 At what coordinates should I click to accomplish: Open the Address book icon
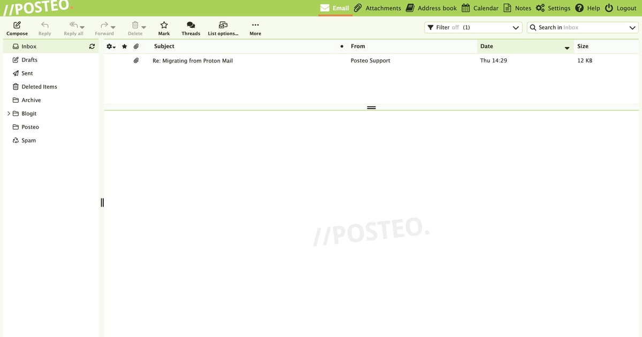[410, 8]
